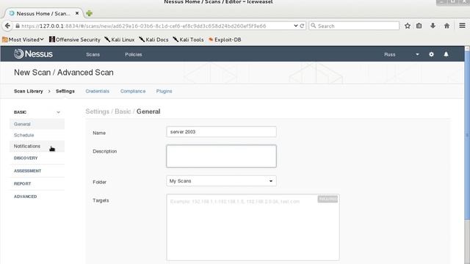
Task: Open Most Visited bookmarks folder
Action: coord(23,40)
